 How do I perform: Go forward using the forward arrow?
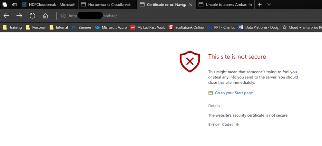tap(19, 16)
